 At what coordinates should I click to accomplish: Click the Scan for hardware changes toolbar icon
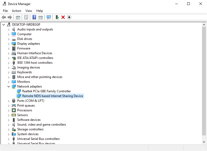coord(49,17)
